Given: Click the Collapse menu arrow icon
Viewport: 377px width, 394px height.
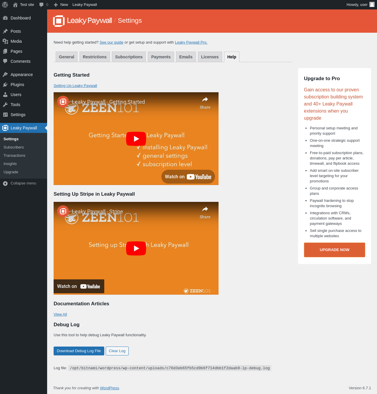Looking at the screenshot, I should click(5, 183).
